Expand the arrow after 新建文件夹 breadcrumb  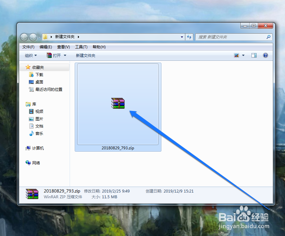[x=79, y=37]
